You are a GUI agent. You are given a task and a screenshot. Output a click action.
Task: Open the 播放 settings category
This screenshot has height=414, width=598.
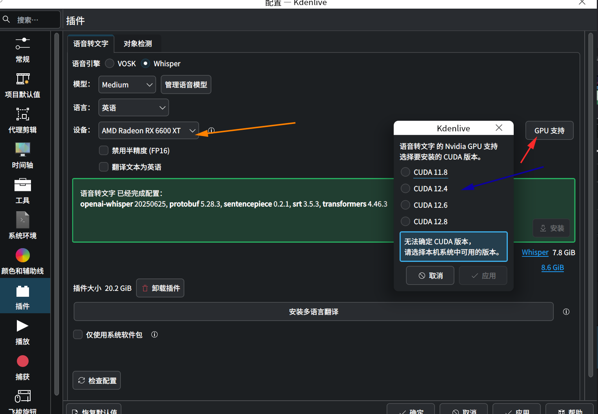click(x=23, y=332)
